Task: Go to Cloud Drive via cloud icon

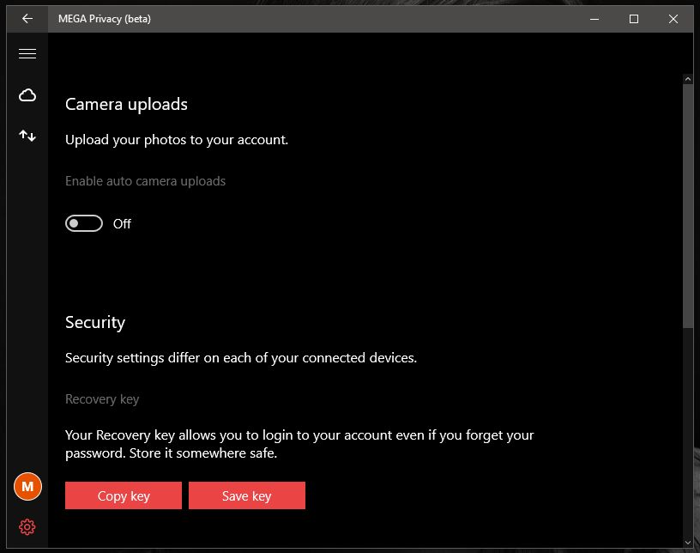Action: coord(27,94)
